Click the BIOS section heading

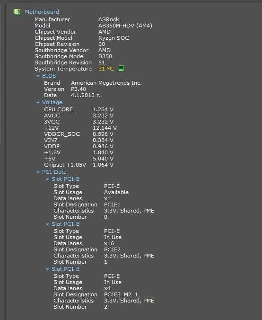(49, 76)
